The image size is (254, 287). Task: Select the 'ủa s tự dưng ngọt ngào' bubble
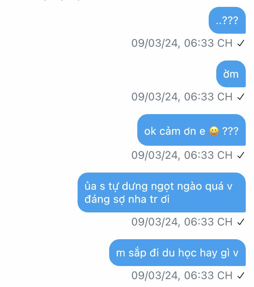click(x=162, y=192)
